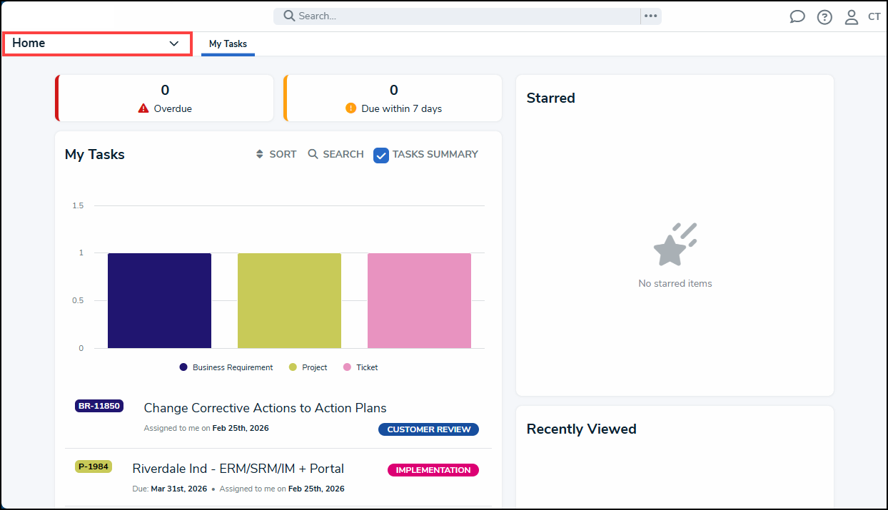888x510 pixels.
Task: Click the user profile icon
Action: click(x=851, y=17)
